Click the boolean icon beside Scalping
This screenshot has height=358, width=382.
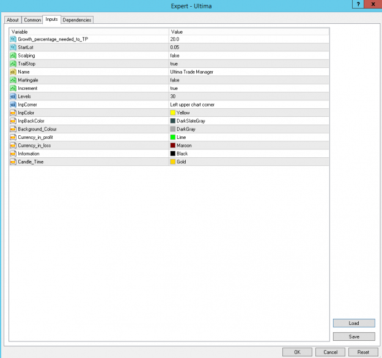click(13, 55)
